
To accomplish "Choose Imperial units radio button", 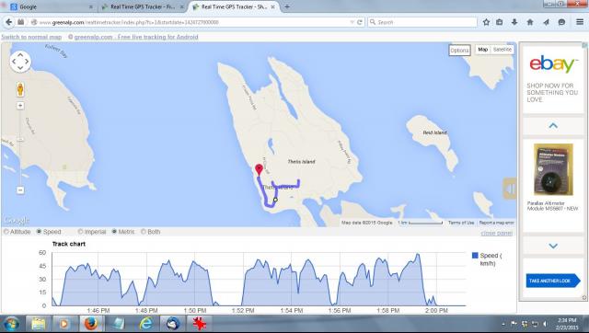I will tap(80, 232).
